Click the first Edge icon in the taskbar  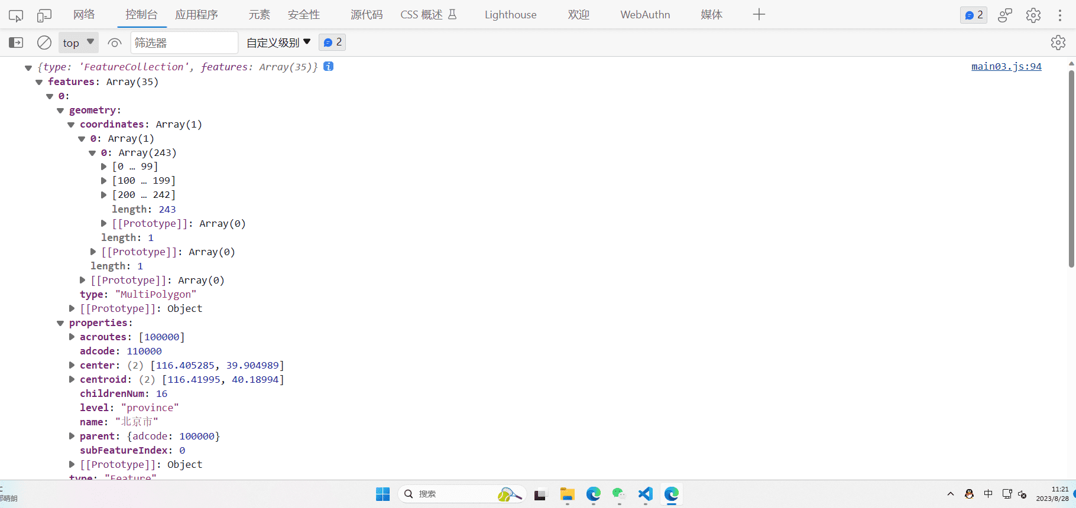[x=594, y=494]
